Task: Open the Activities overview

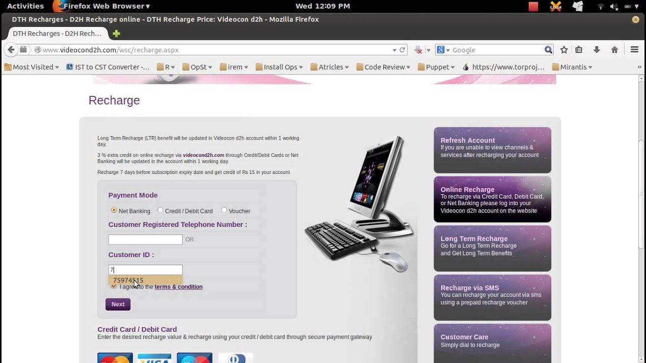Action: click(25, 6)
